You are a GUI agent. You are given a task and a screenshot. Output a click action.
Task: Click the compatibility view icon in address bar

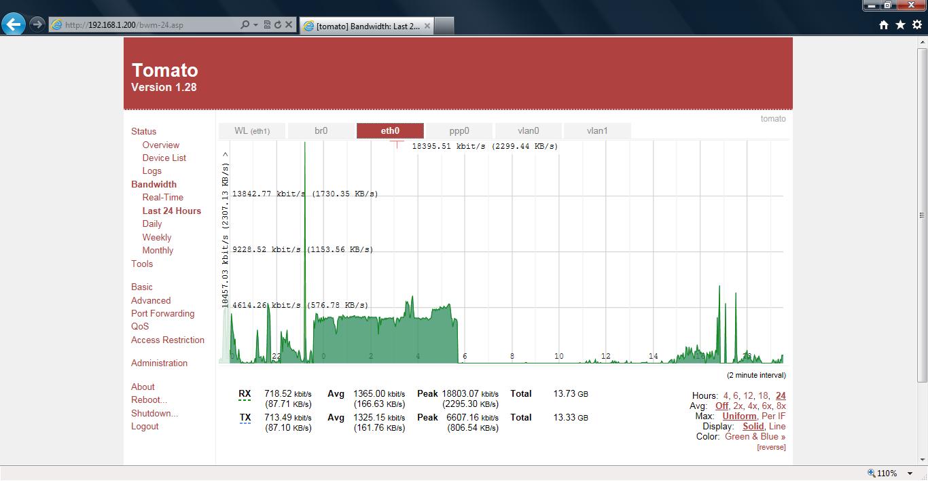click(267, 25)
